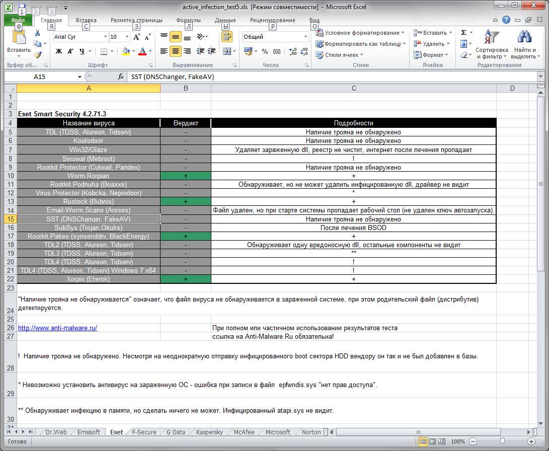Align cell text to the bottom
Viewport: 549px width, 451px height.
pyautogui.click(x=187, y=37)
